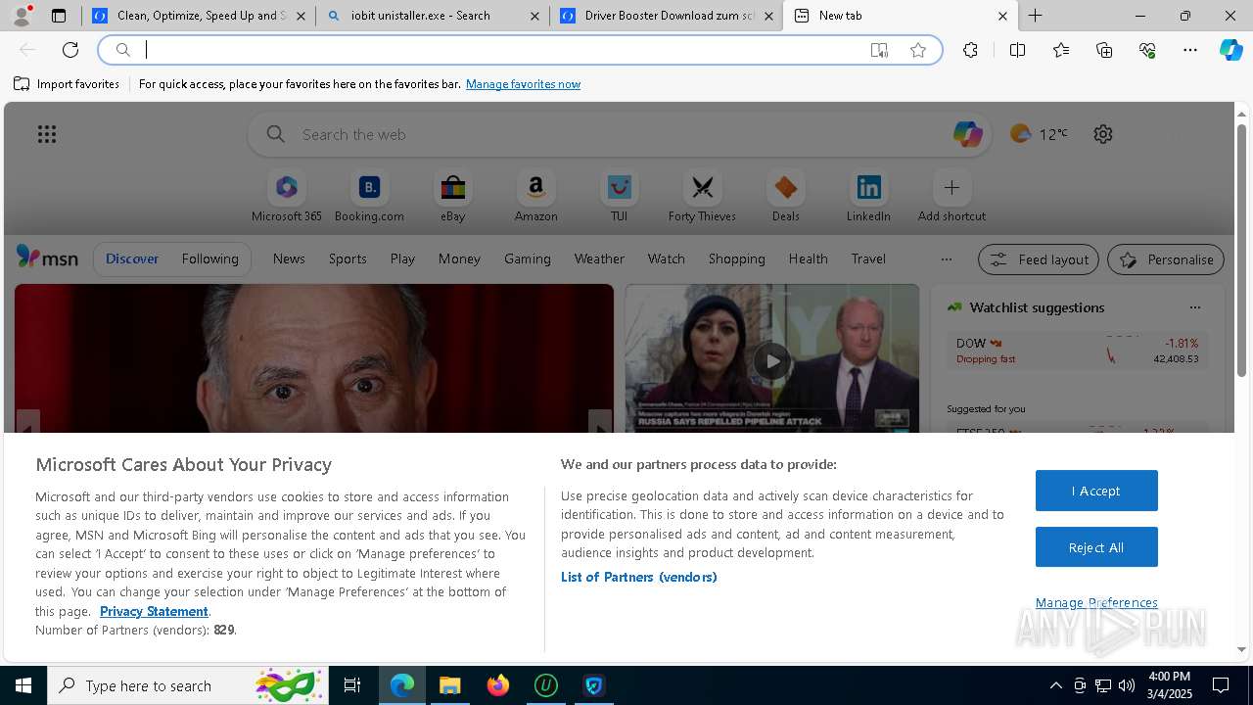Open Split screen icon

[1017, 50]
